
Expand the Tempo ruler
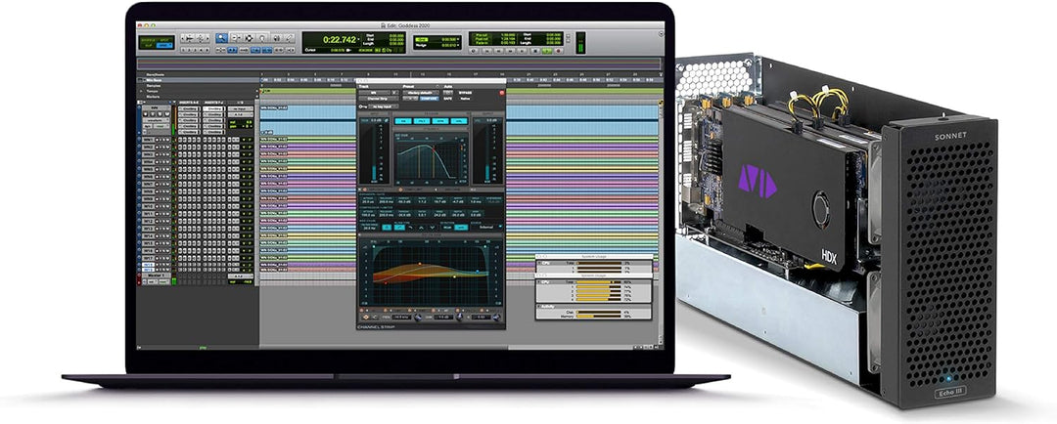pyautogui.click(x=141, y=91)
